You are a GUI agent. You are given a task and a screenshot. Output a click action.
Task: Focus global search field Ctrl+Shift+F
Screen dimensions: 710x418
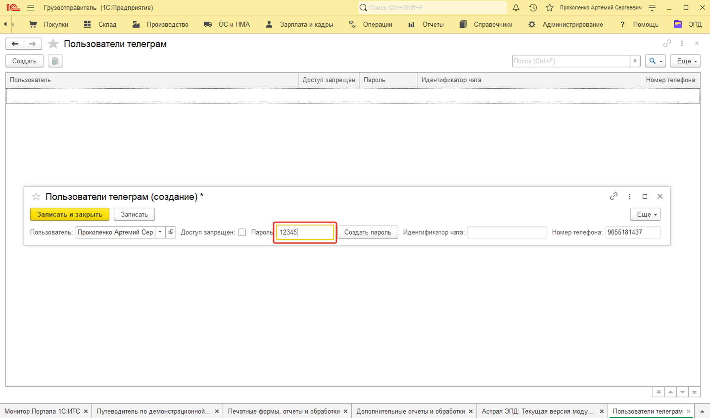pos(432,8)
